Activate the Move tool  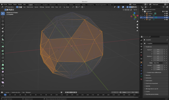[3, 21]
